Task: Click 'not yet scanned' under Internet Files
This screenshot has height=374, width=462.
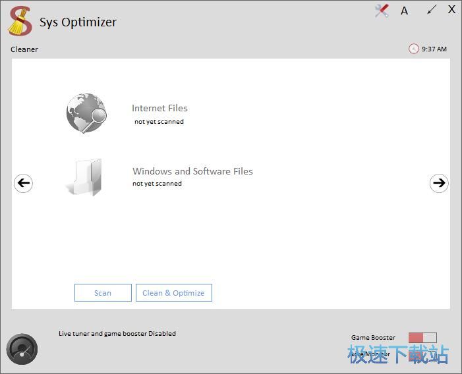Action: (159, 122)
